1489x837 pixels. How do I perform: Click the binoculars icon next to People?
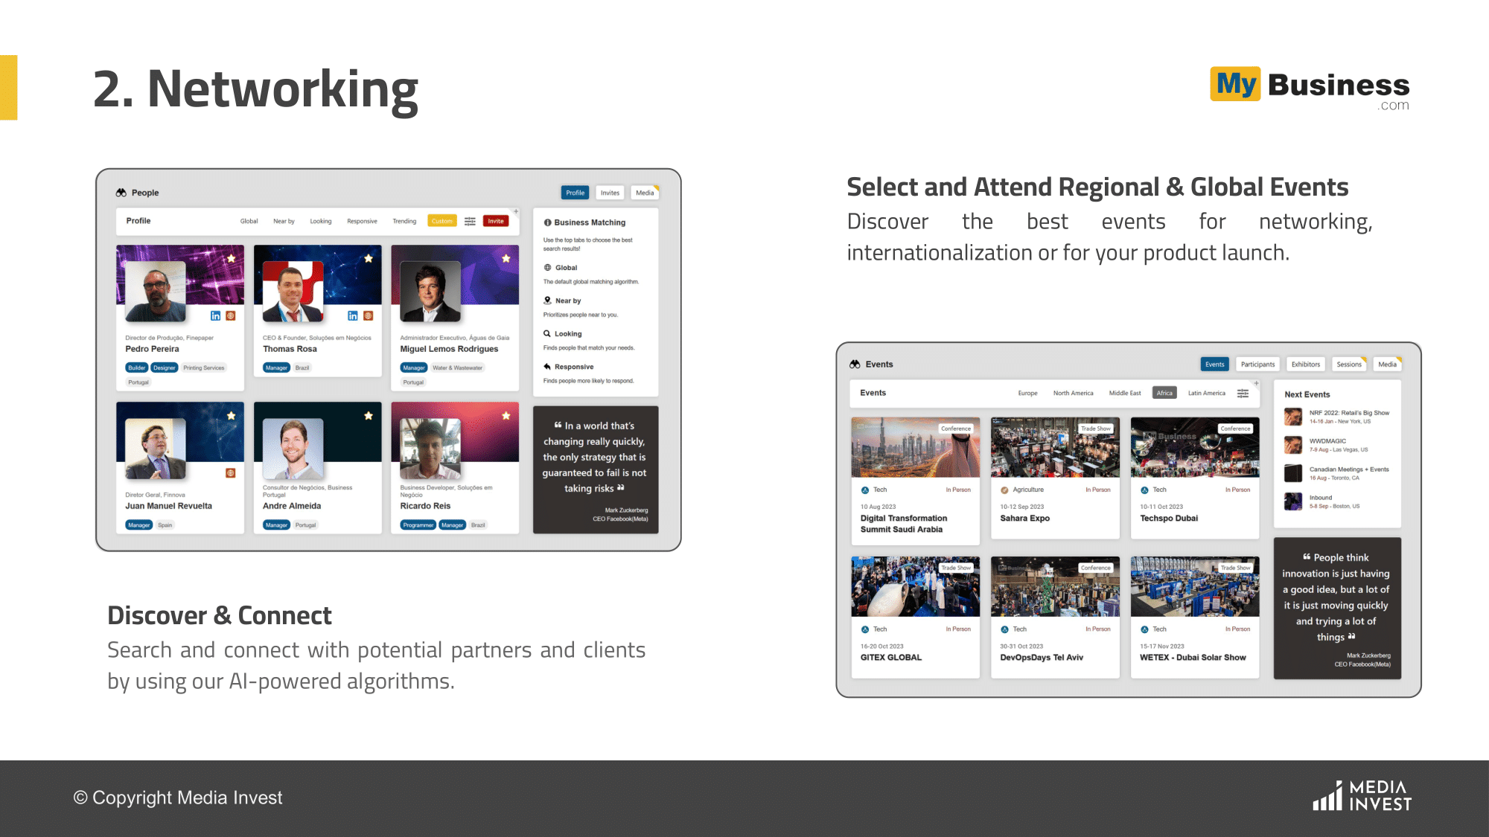[121, 193]
